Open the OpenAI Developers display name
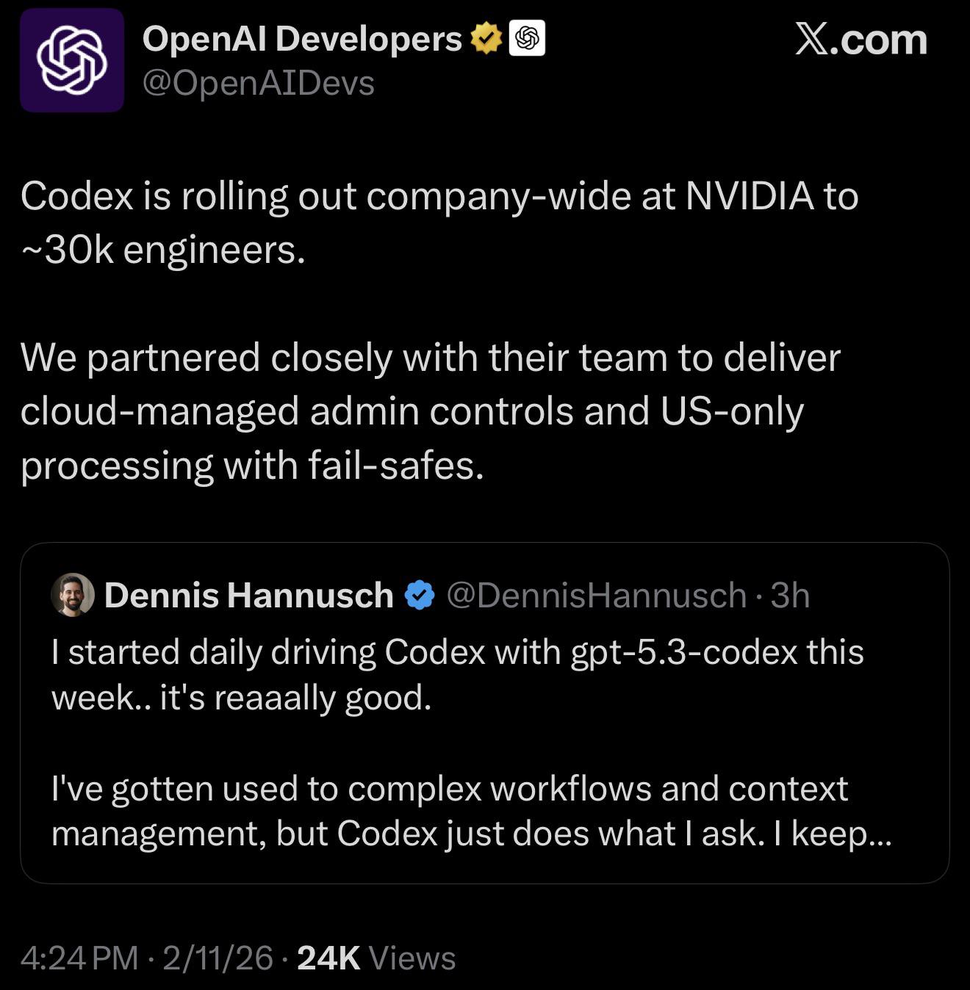 coord(302,39)
